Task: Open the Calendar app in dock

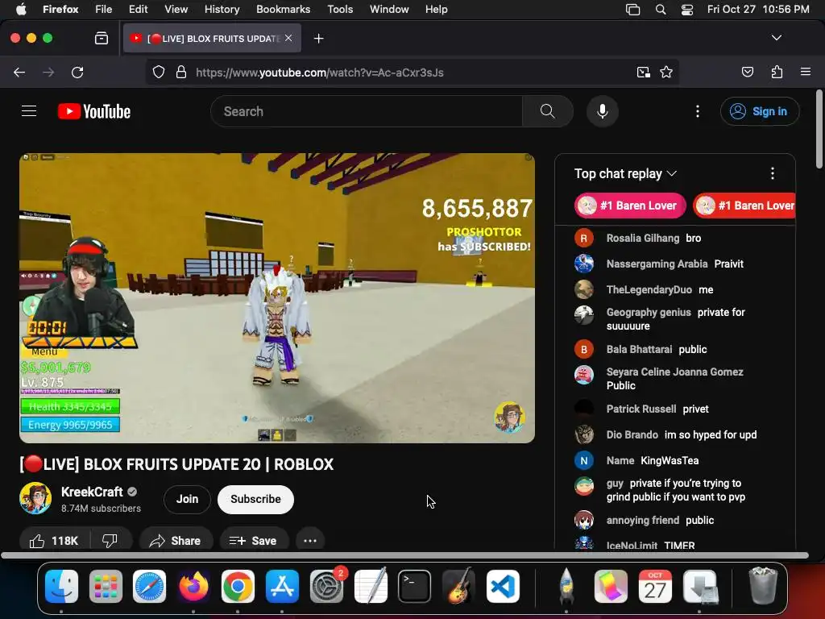Action: 655,587
